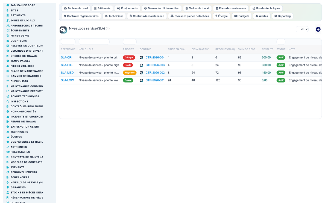The height and width of the screenshot is (203, 328).
Task: Click the Zones et locaux icon
Action: pos(8,20)
